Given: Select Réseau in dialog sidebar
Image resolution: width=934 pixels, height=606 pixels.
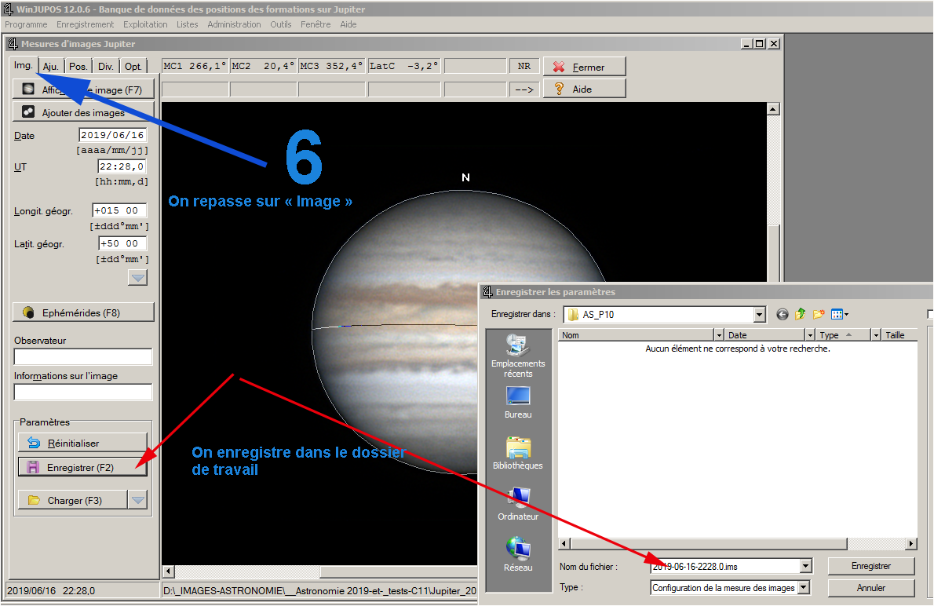Looking at the screenshot, I should pyautogui.click(x=518, y=555).
